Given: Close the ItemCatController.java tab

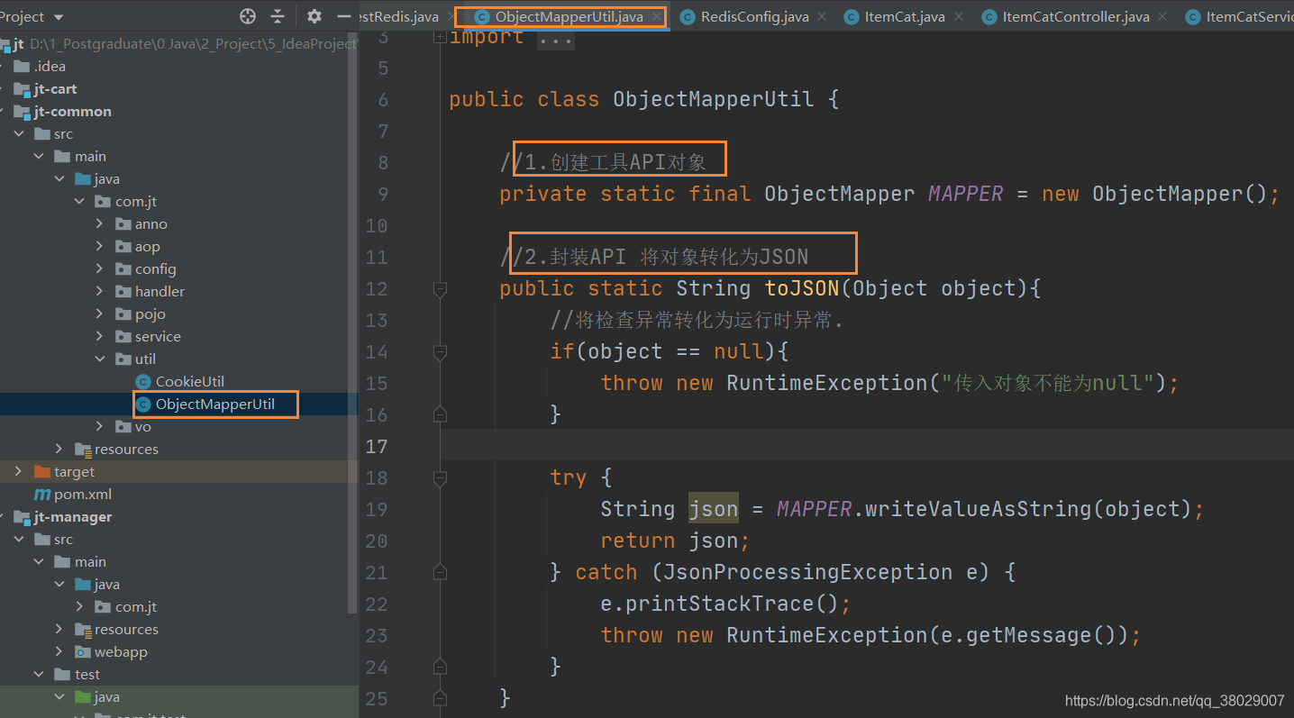Looking at the screenshot, I should point(1163,16).
